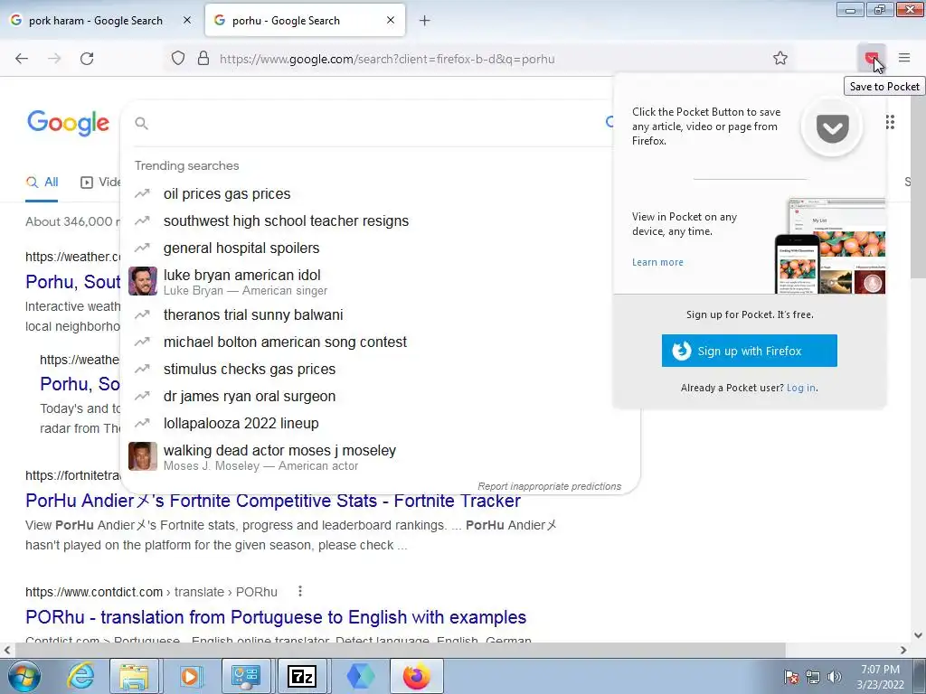Click the Save to Pocket toolbar button
This screenshot has height=694, width=926.
(871, 58)
